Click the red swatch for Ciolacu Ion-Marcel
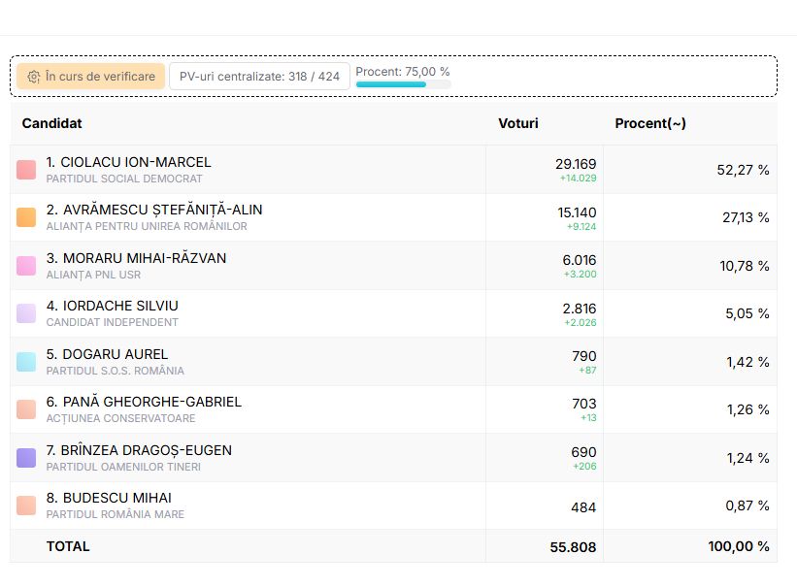The image size is (797, 587). (26, 170)
